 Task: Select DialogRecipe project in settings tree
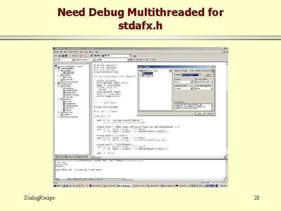pyautogui.click(x=149, y=76)
